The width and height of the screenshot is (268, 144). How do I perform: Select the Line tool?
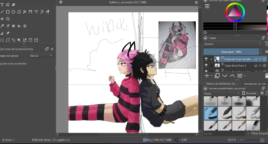[x=2, y=12]
